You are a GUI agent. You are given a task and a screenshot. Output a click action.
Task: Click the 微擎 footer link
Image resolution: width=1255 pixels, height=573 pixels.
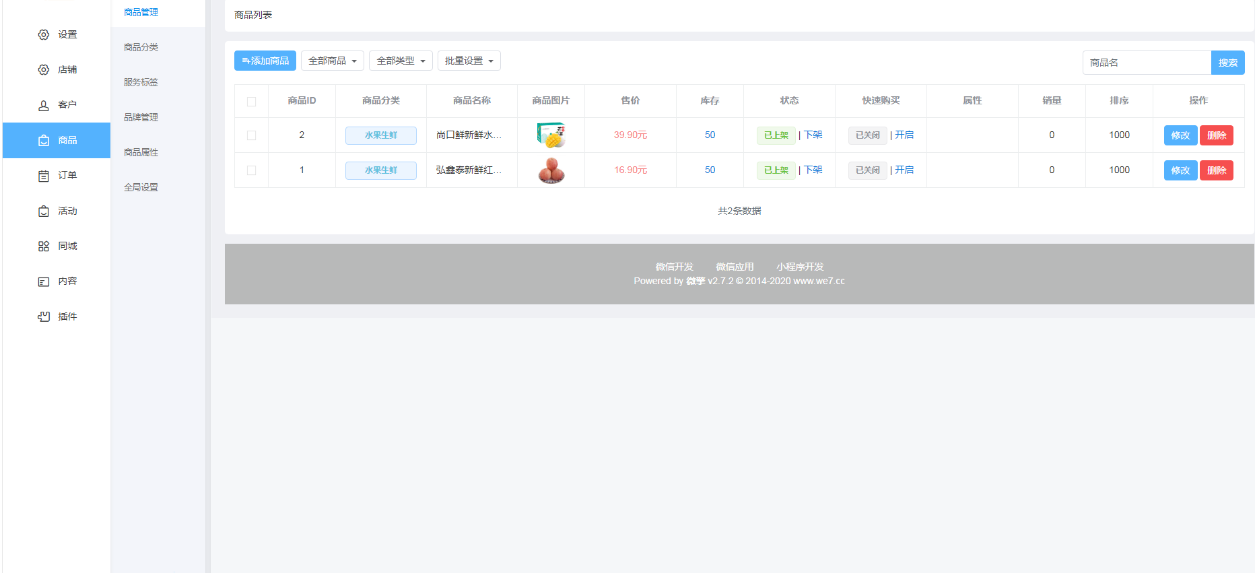click(x=696, y=281)
